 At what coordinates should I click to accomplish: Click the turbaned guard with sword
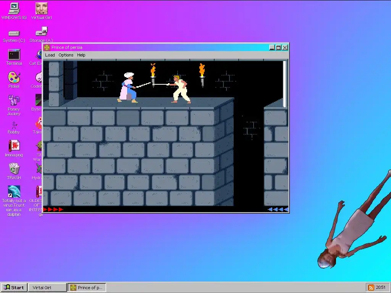(128, 87)
